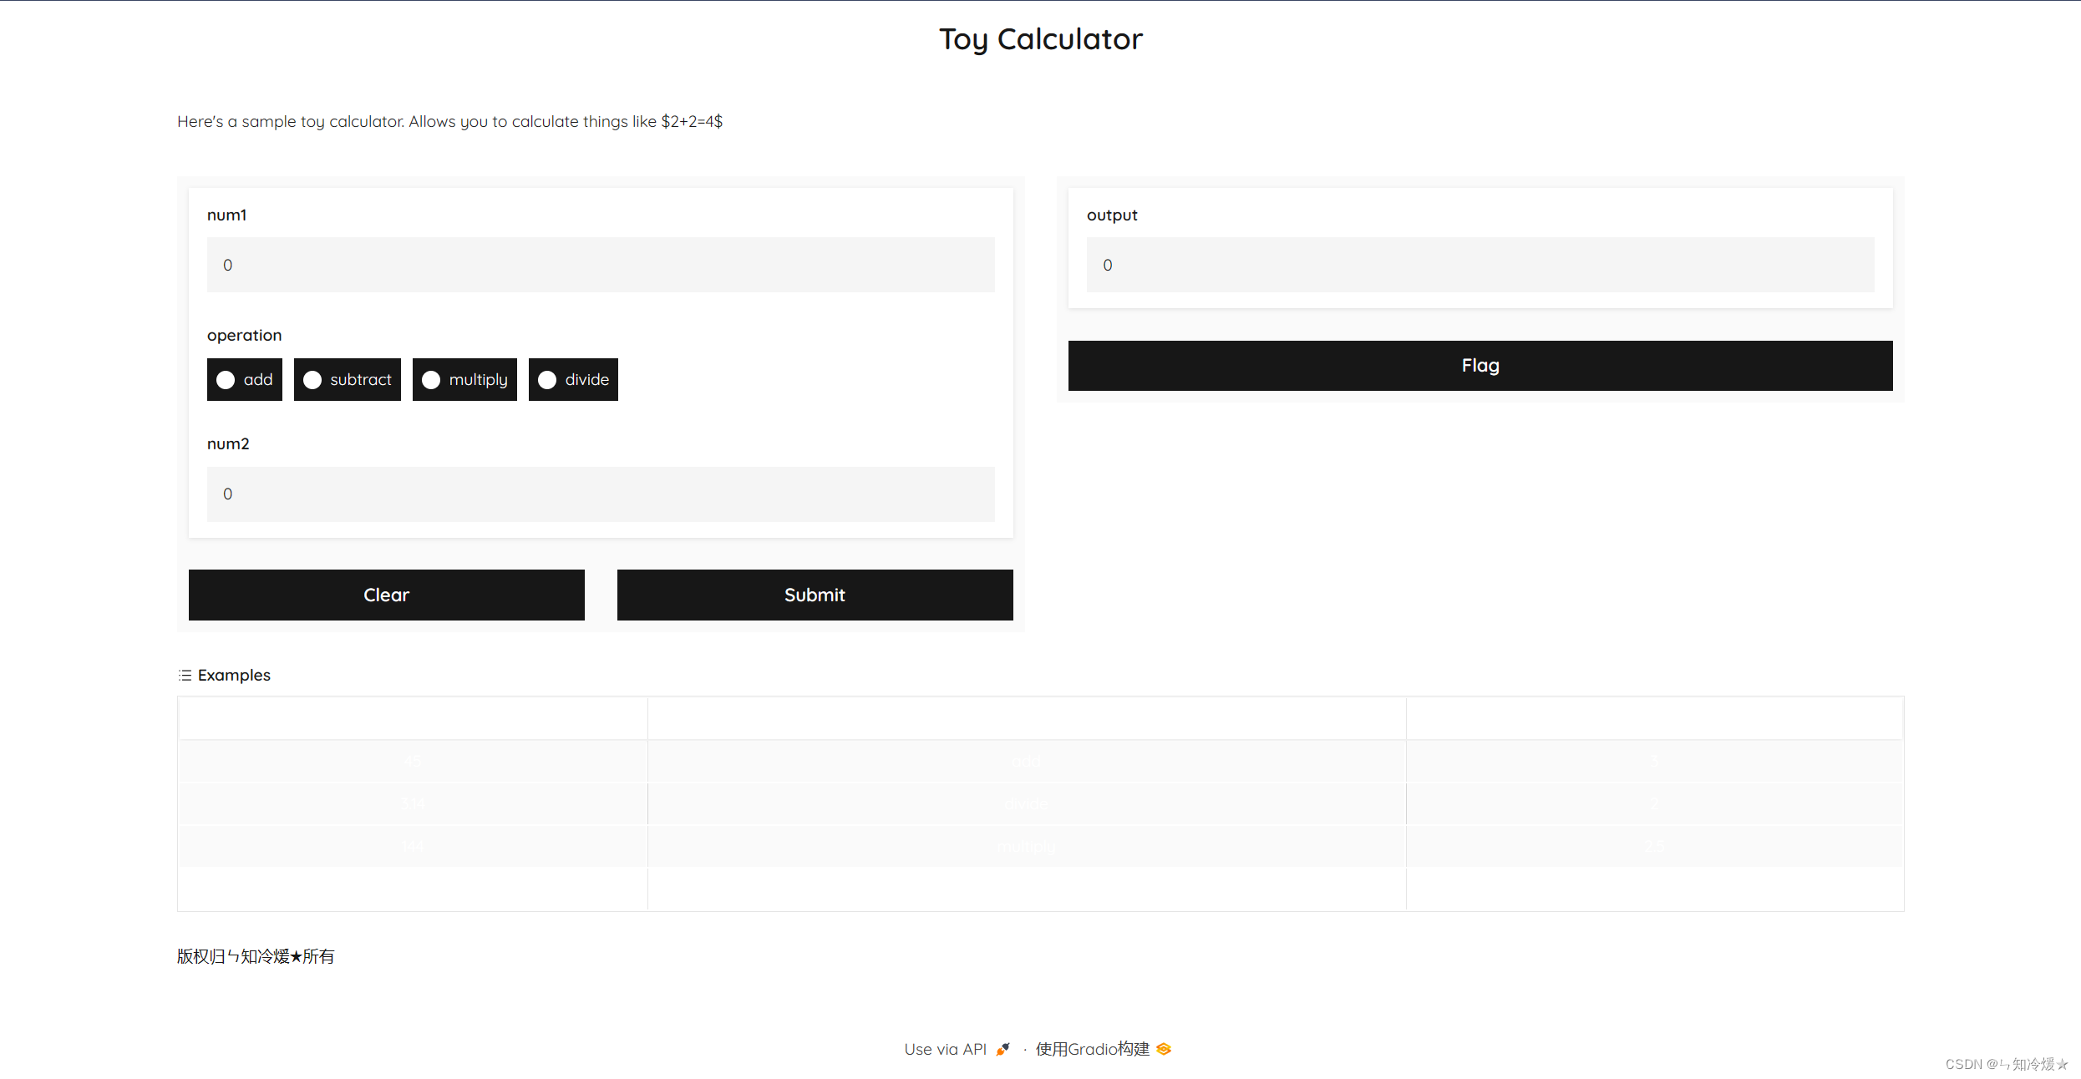
Task: Select the subtract operation radio
Action: pos(312,380)
